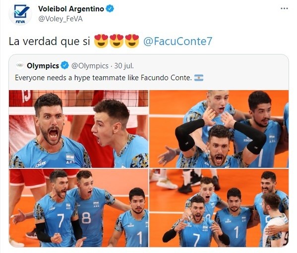Click the Argentina flag emoji
This screenshot has height=253, width=297.
tap(199, 78)
